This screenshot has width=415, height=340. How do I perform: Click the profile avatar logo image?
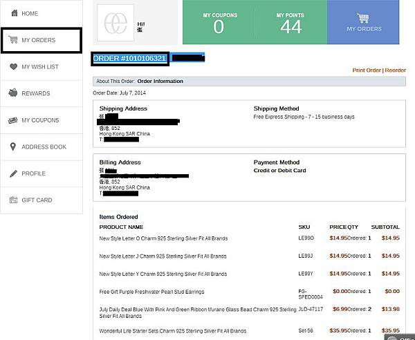point(116,23)
